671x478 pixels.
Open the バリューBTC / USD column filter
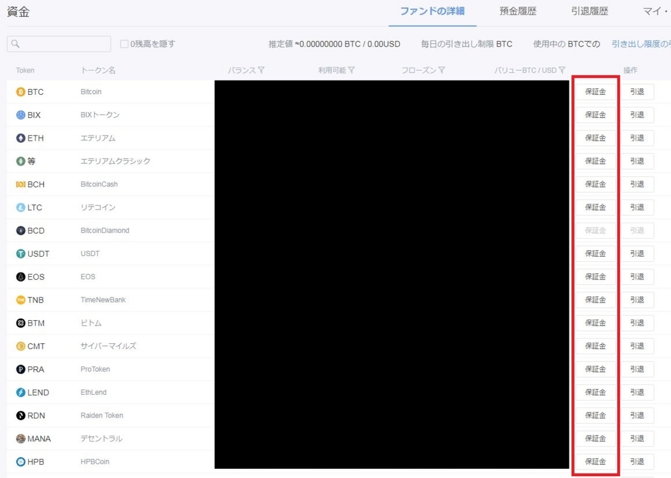click(x=562, y=70)
